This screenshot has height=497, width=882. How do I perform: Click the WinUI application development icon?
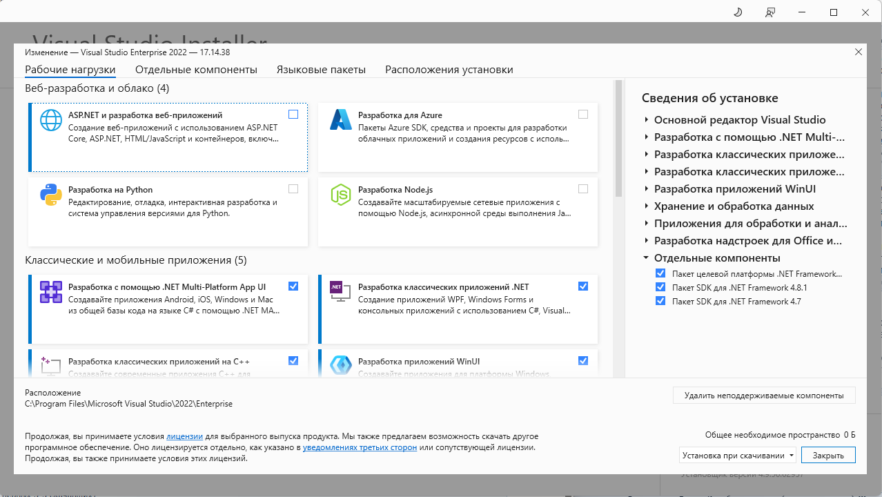pos(341,366)
